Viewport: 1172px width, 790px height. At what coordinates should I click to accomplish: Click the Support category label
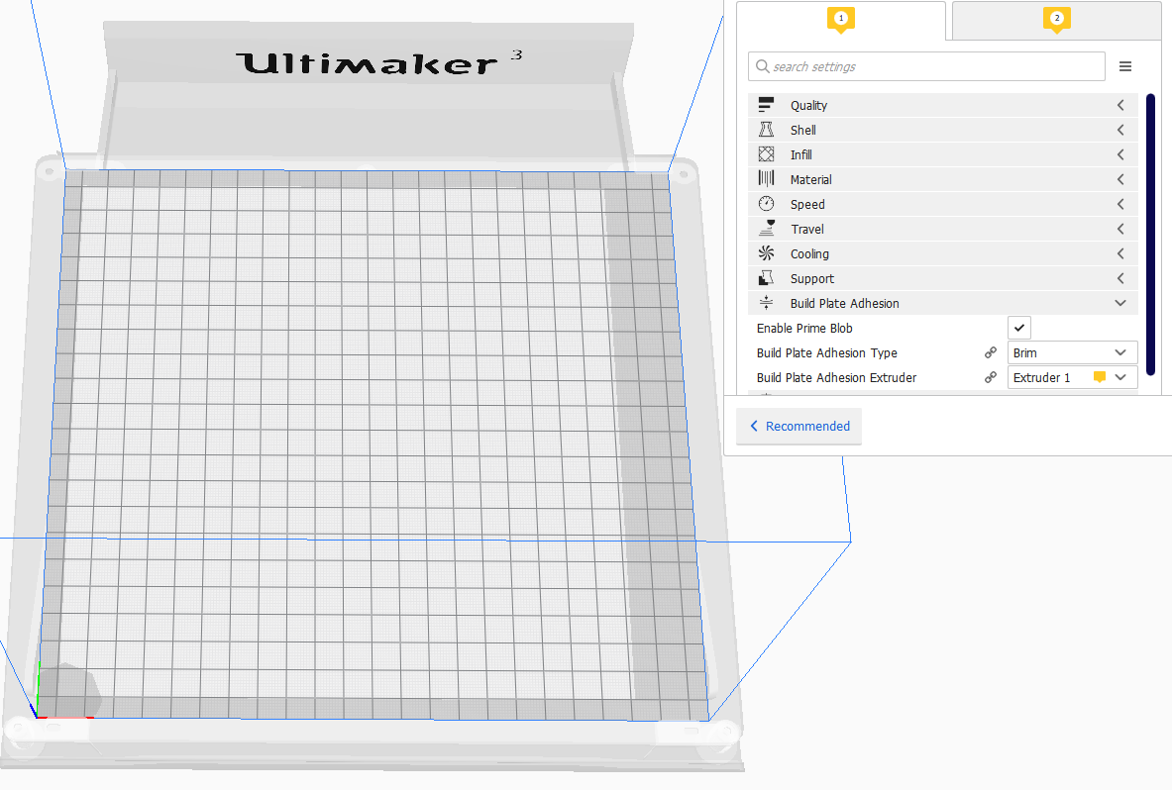pos(812,278)
